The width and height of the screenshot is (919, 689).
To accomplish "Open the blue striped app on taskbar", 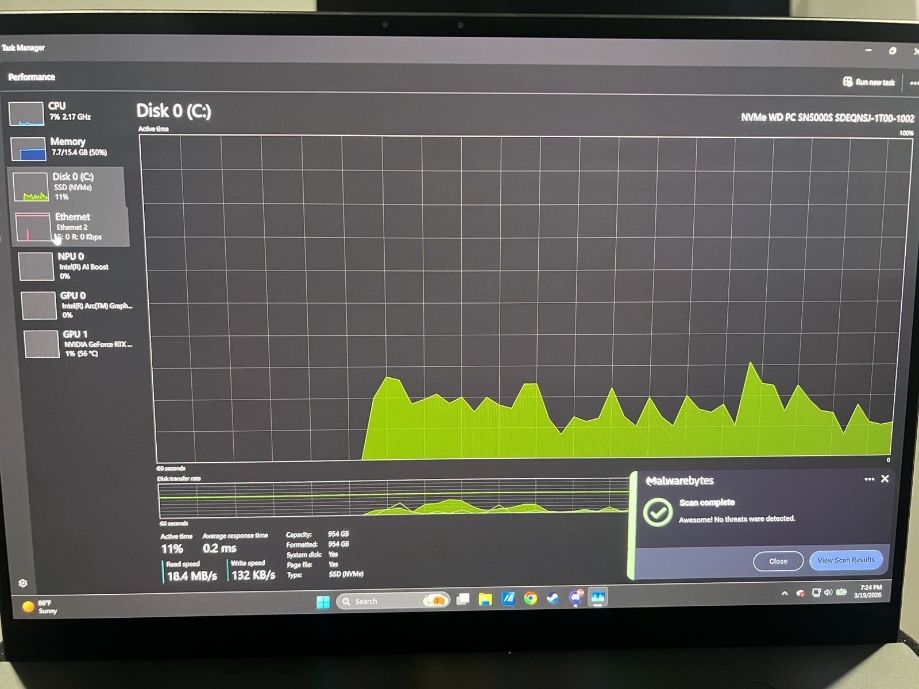I will (x=508, y=599).
